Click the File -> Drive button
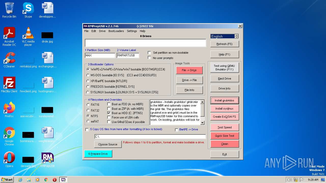Viewport: 326px width, 183px height. [189, 70]
